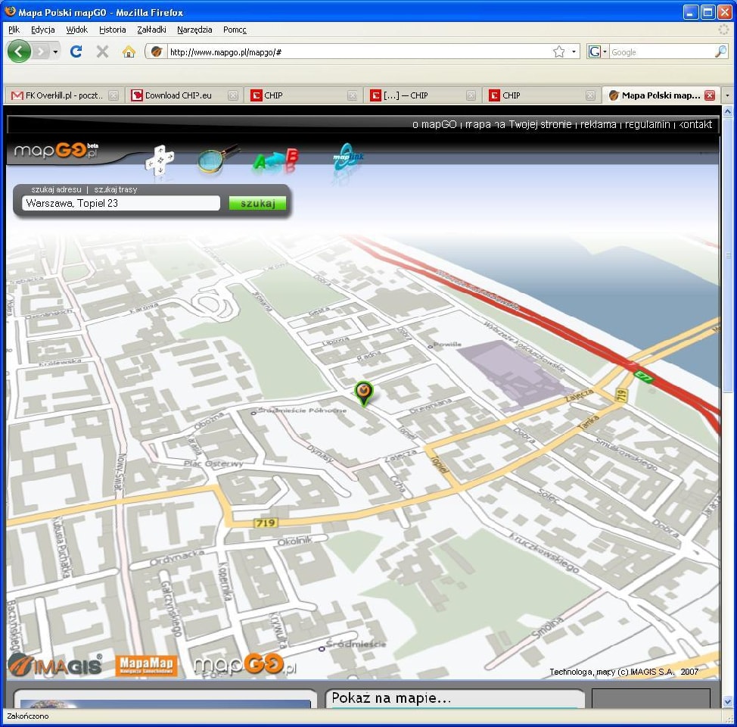
Task: Click the green location marker on map
Action: pos(364,392)
